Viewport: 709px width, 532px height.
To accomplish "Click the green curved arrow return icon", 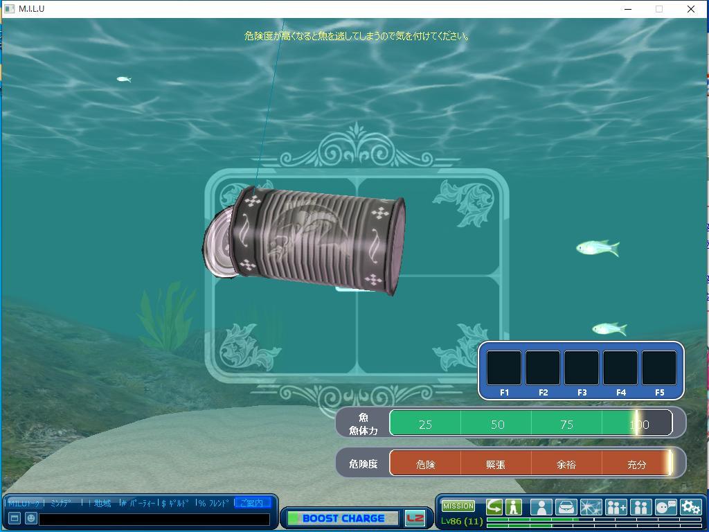I will click(494, 507).
